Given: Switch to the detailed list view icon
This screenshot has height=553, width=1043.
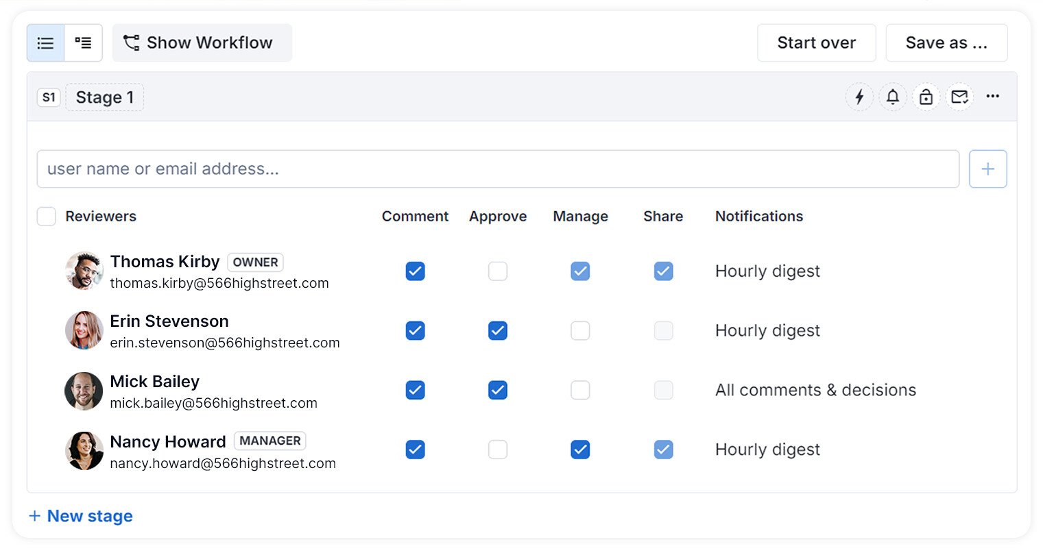Looking at the screenshot, I should pyautogui.click(x=83, y=43).
